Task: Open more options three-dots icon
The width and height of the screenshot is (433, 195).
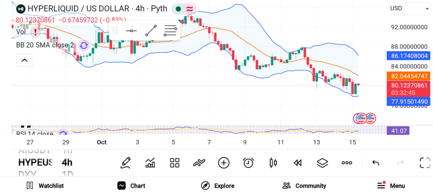Action: pyautogui.click(x=347, y=163)
